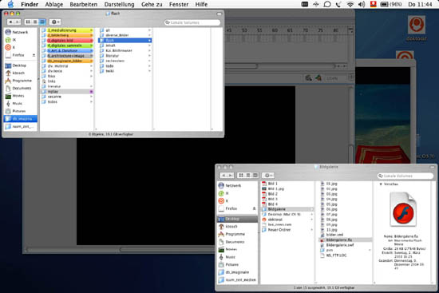Hide the toolbar of the flash window
The width and height of the screenshot is (439, 293).
click(x=219, y=14)
